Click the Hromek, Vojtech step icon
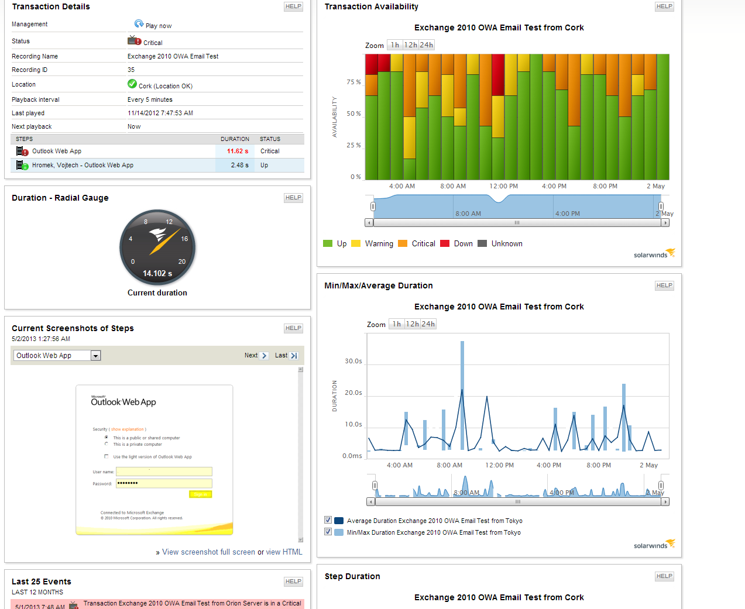The image size is (745, 609). (x=22, y=166)
